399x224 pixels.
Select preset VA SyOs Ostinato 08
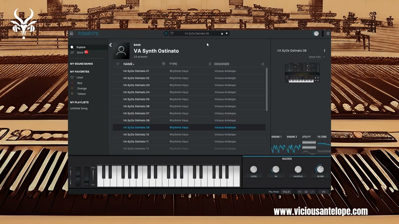189,120
